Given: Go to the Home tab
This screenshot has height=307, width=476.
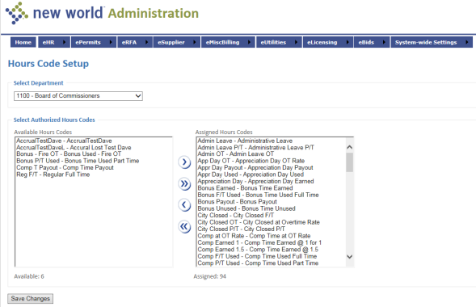Looking at the screenshot, I should click(23, 42).
